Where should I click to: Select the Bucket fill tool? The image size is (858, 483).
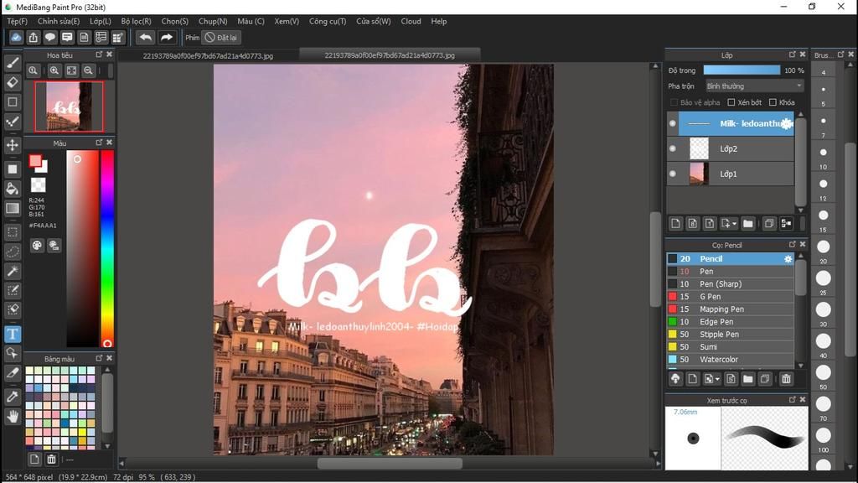coord(12,189)
